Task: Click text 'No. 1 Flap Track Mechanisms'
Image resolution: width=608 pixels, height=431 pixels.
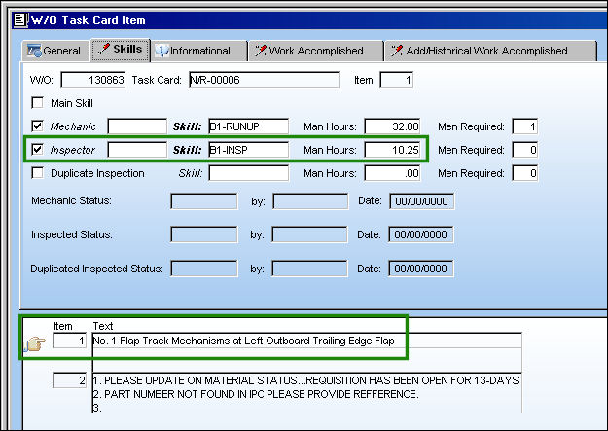Action: point(161,341)
